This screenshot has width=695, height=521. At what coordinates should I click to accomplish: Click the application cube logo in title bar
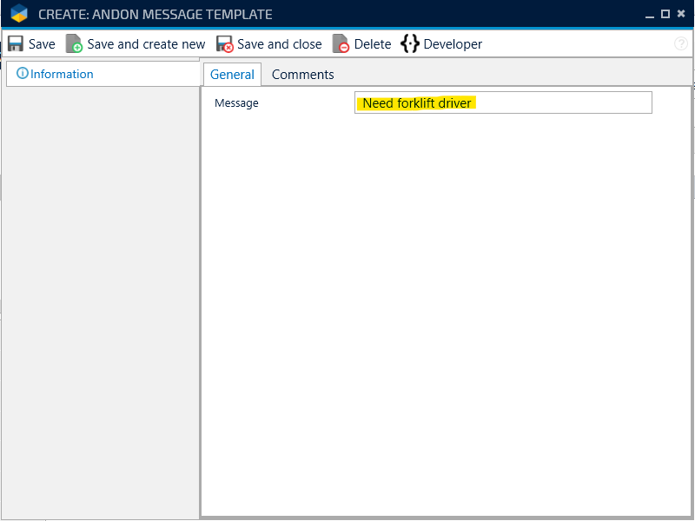(x=19, y=15)
